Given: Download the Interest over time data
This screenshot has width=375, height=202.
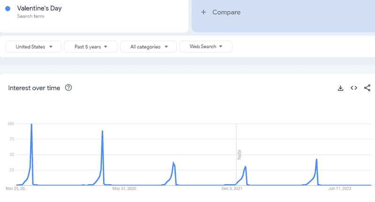Looking at the screenshot, I should (x=340, y=88).
